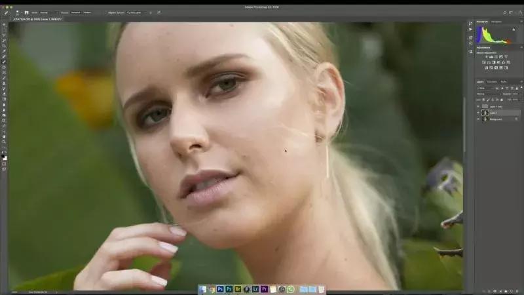Add a Vibrance adjustment
524x295 pixels.
[x=506, y=56]
